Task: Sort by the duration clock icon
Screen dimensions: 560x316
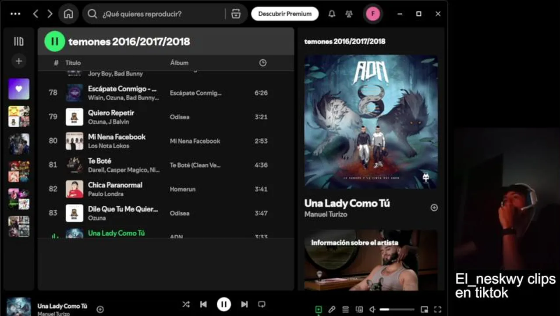Action: [x=262, y=63]
